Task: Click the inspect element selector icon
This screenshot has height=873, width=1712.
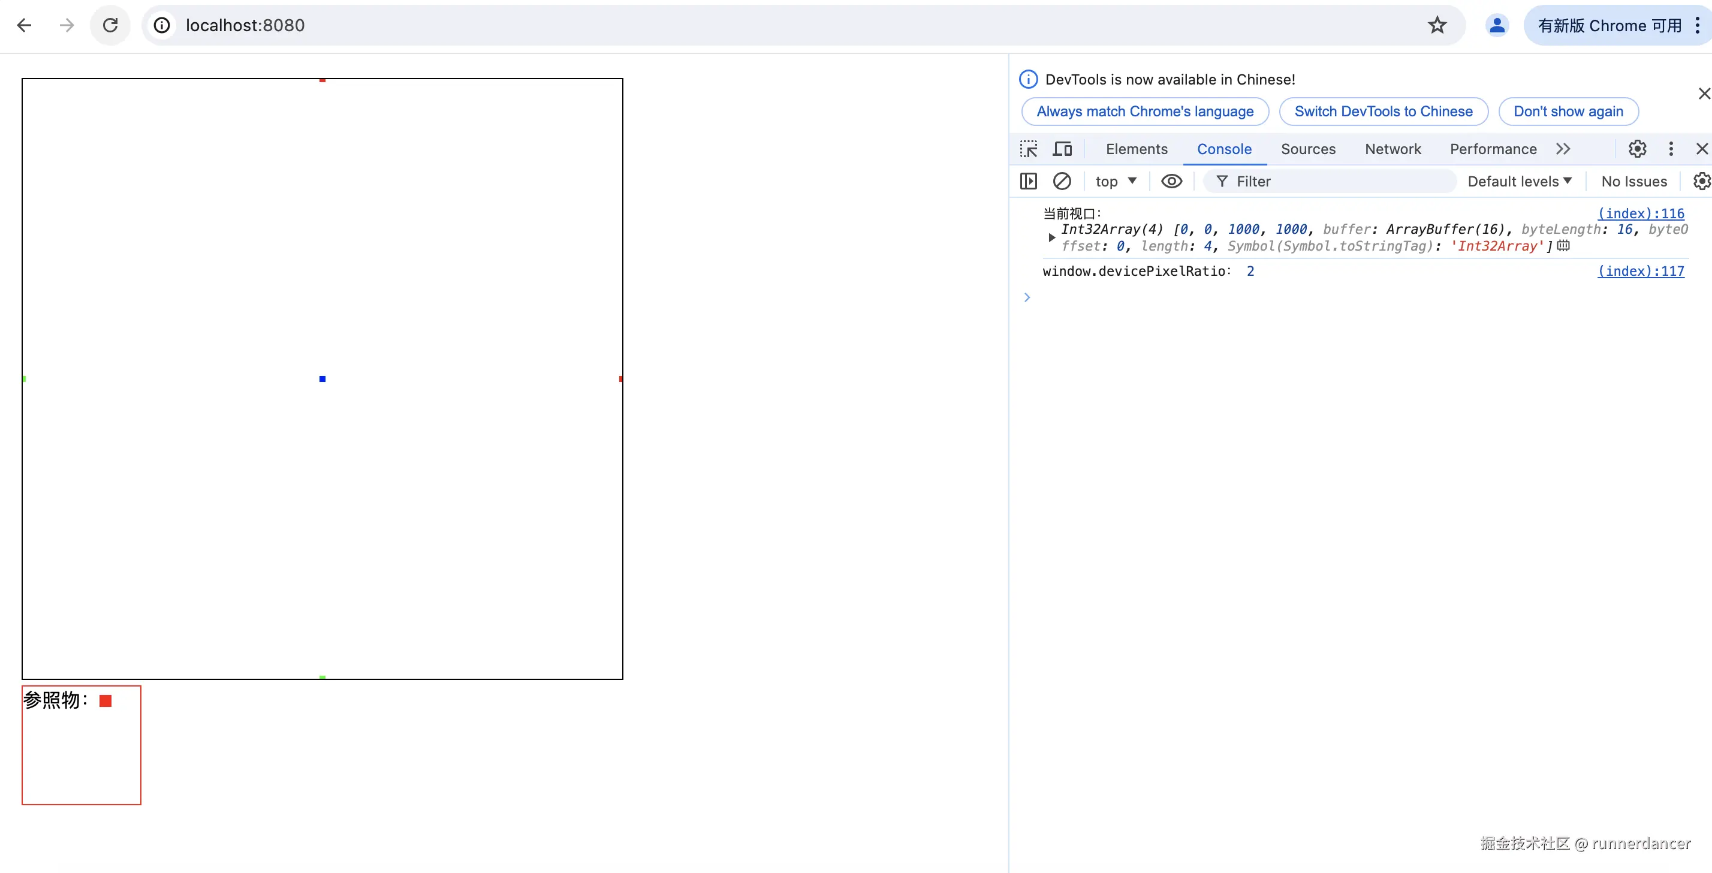Action: [1028, 149]
